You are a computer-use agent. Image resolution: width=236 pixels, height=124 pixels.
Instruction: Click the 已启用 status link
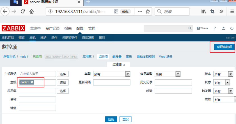[x=37, y=57]
